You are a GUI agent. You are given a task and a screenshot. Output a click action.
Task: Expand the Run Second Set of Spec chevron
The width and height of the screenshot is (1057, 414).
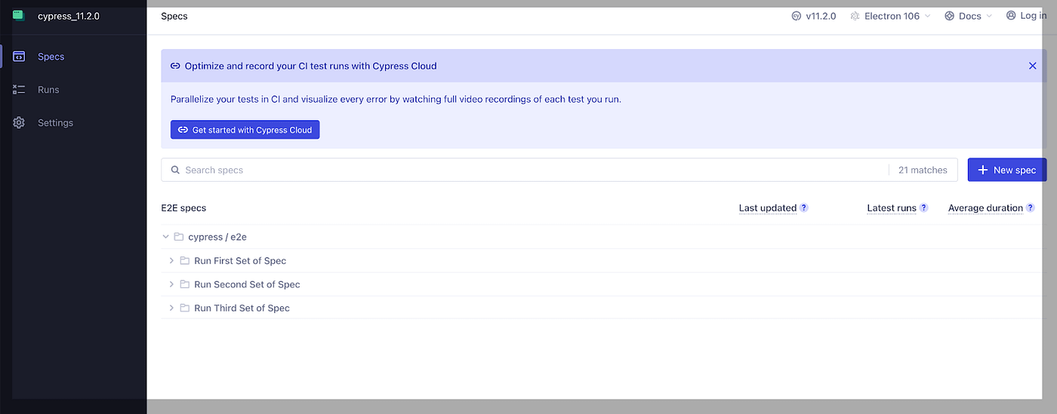coord(171,284)
